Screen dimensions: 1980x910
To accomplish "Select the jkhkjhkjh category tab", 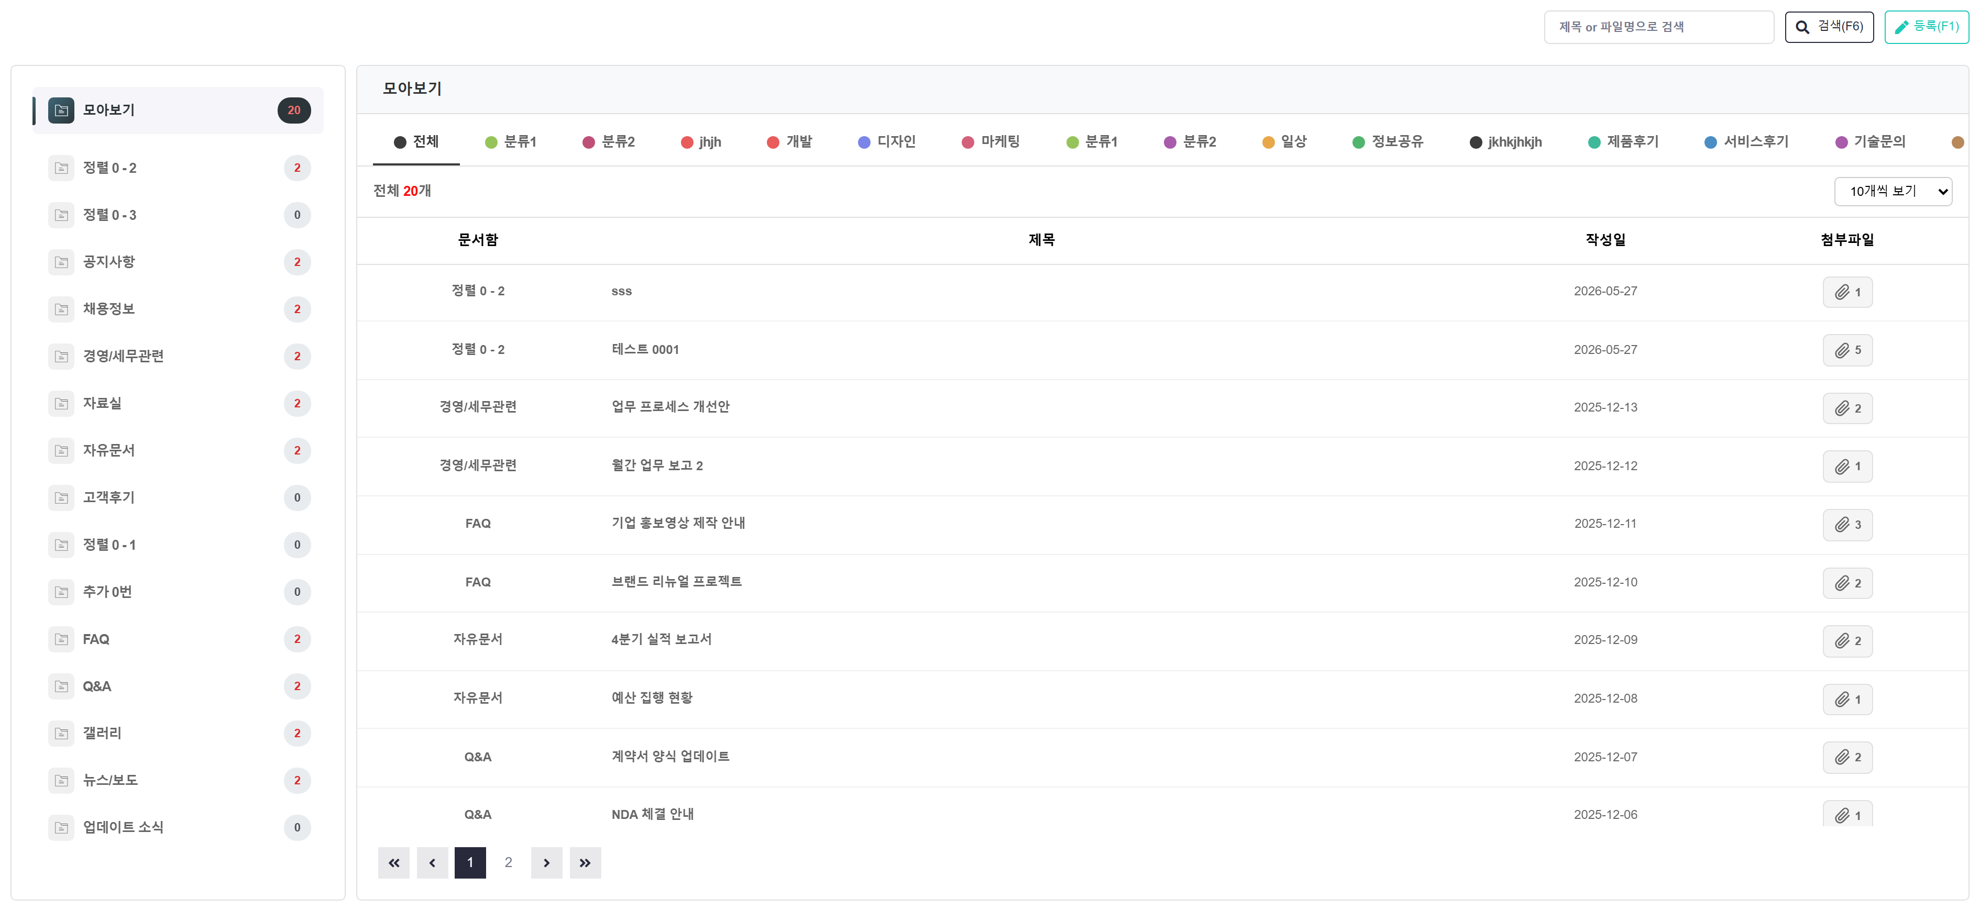I will pos(1506,142).
